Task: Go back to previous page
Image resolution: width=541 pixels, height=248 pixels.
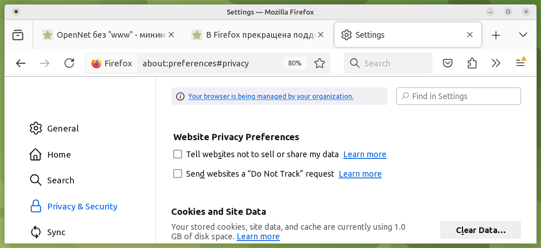Action: click(x=20, y=63)
